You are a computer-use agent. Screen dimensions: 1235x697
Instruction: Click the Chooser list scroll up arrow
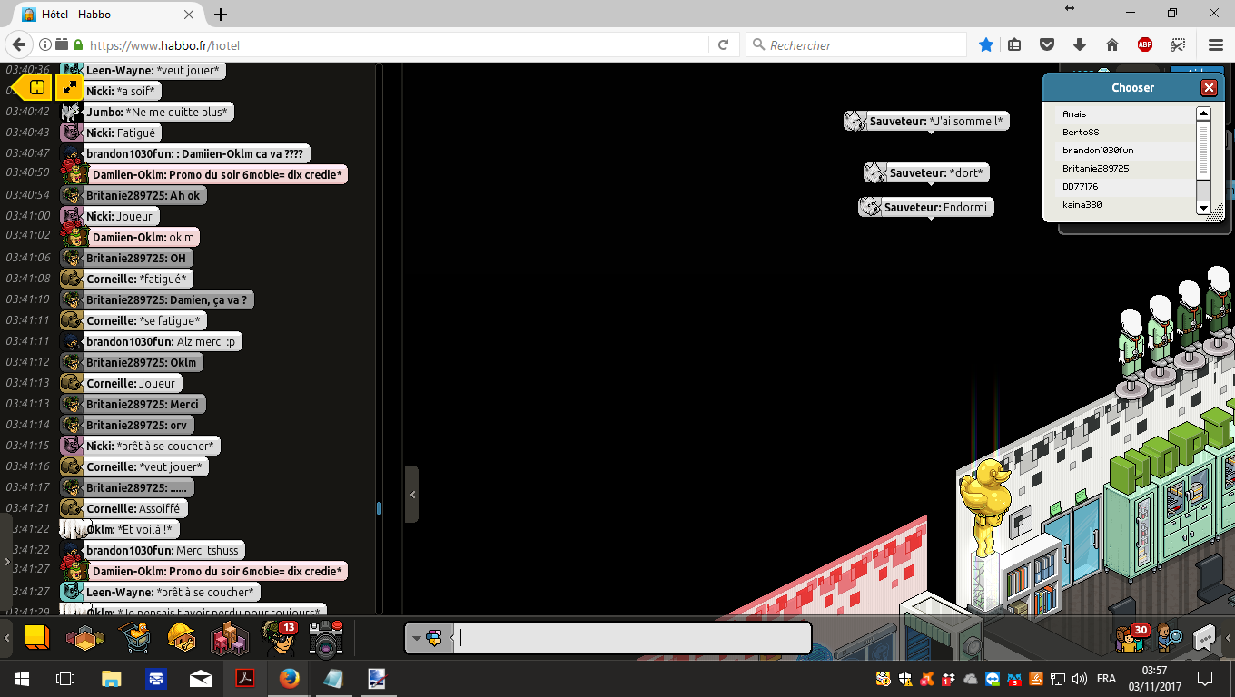click(x=1203, y=113)
